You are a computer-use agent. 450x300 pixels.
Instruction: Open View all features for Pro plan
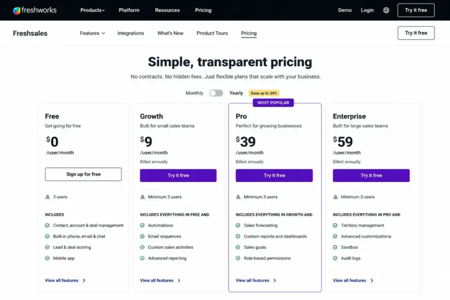(x=253, y=281)
